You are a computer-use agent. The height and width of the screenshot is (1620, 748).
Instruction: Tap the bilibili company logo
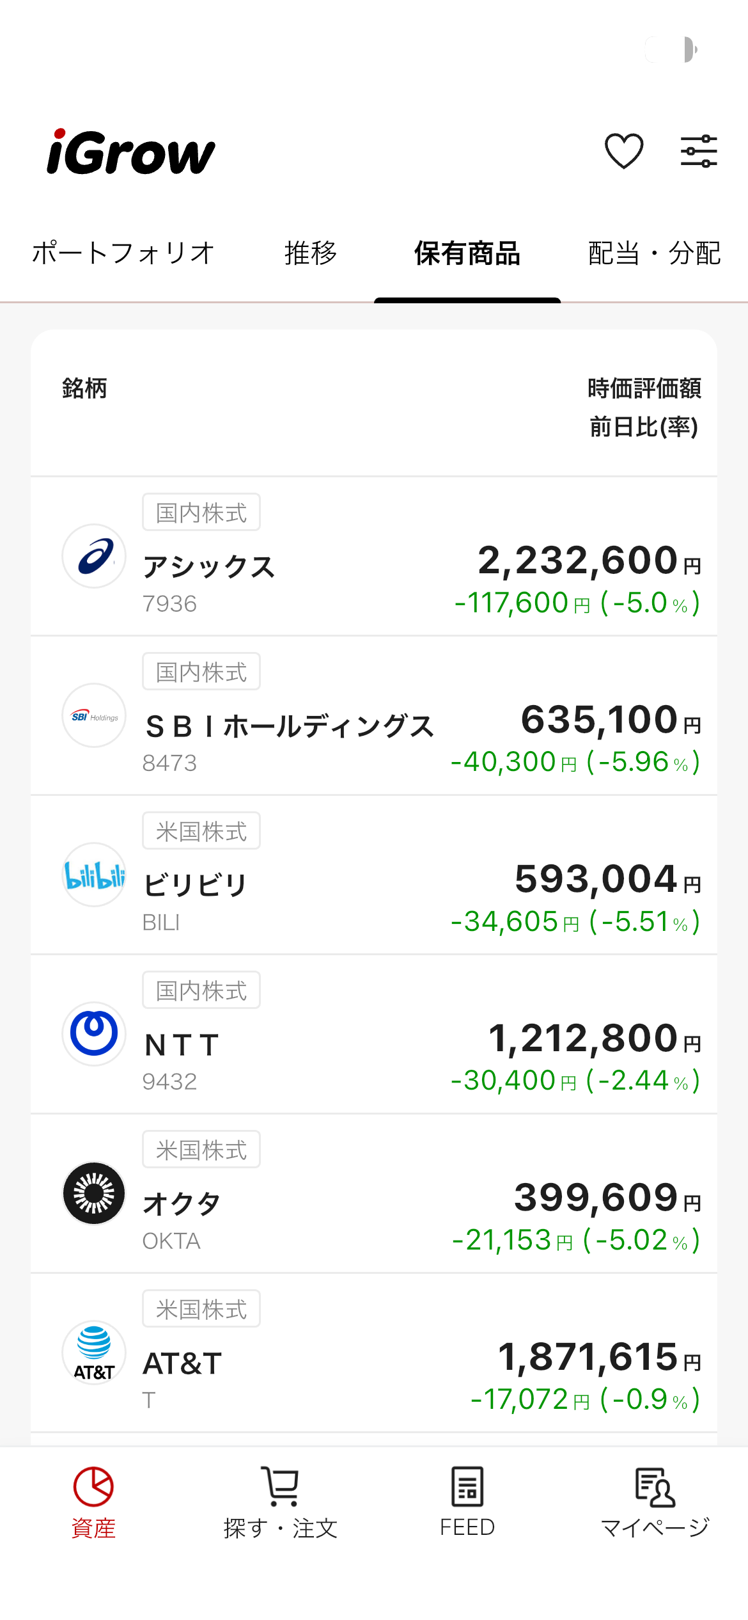[94, 875]
